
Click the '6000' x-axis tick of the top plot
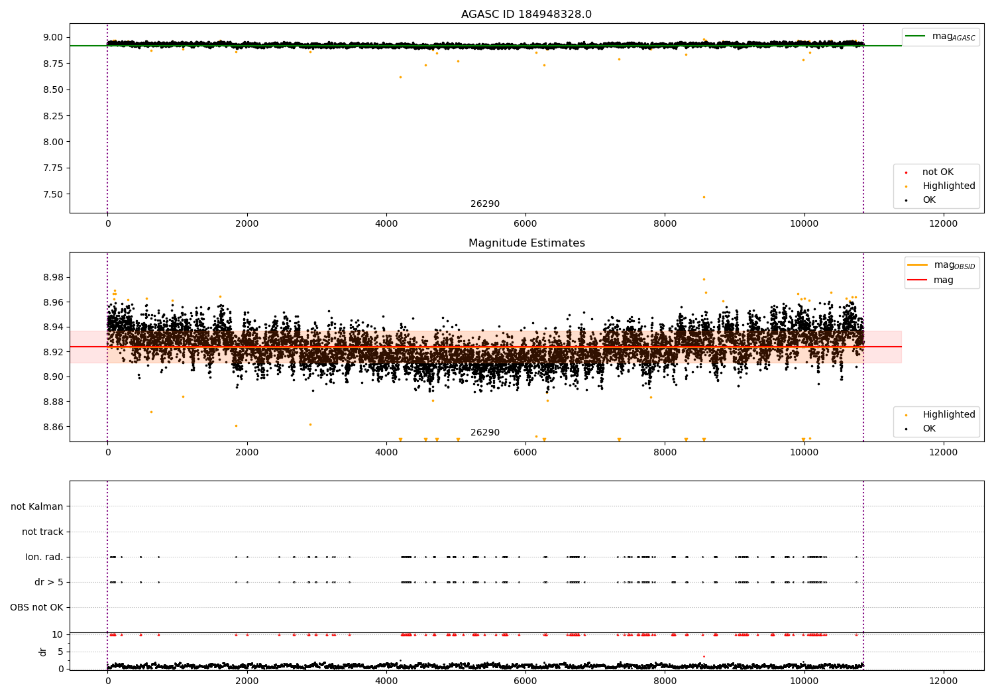[x=525, y=224]
